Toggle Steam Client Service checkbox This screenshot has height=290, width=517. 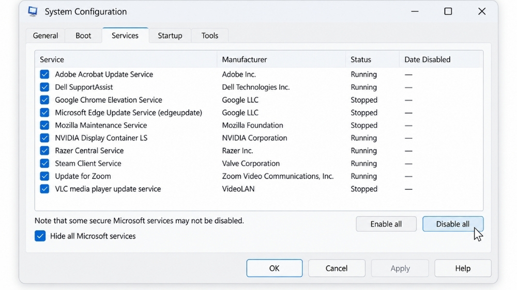click(x=44, y=164)
